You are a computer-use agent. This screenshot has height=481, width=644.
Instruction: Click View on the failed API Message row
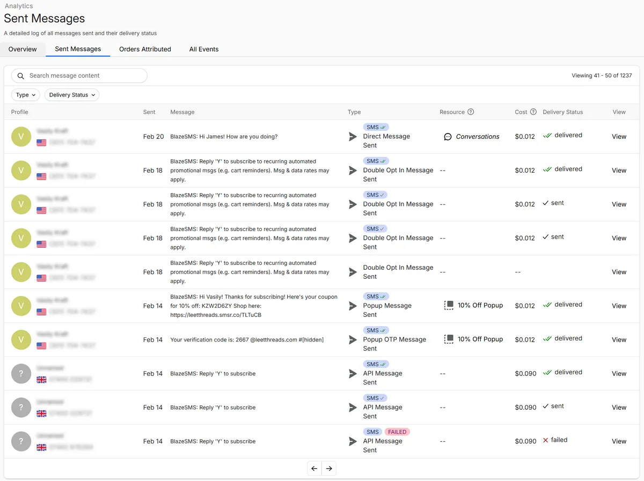point(618,441)
